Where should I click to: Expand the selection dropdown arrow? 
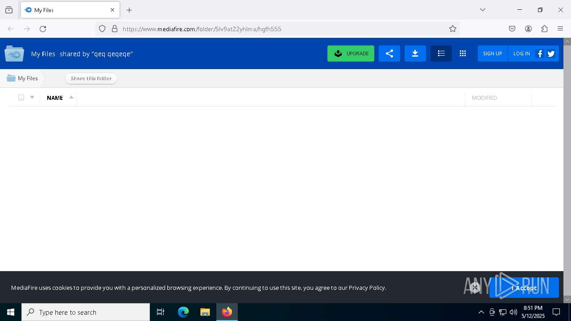point(32,98)
